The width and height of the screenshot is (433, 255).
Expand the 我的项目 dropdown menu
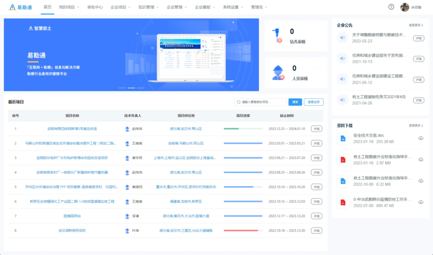69,7
